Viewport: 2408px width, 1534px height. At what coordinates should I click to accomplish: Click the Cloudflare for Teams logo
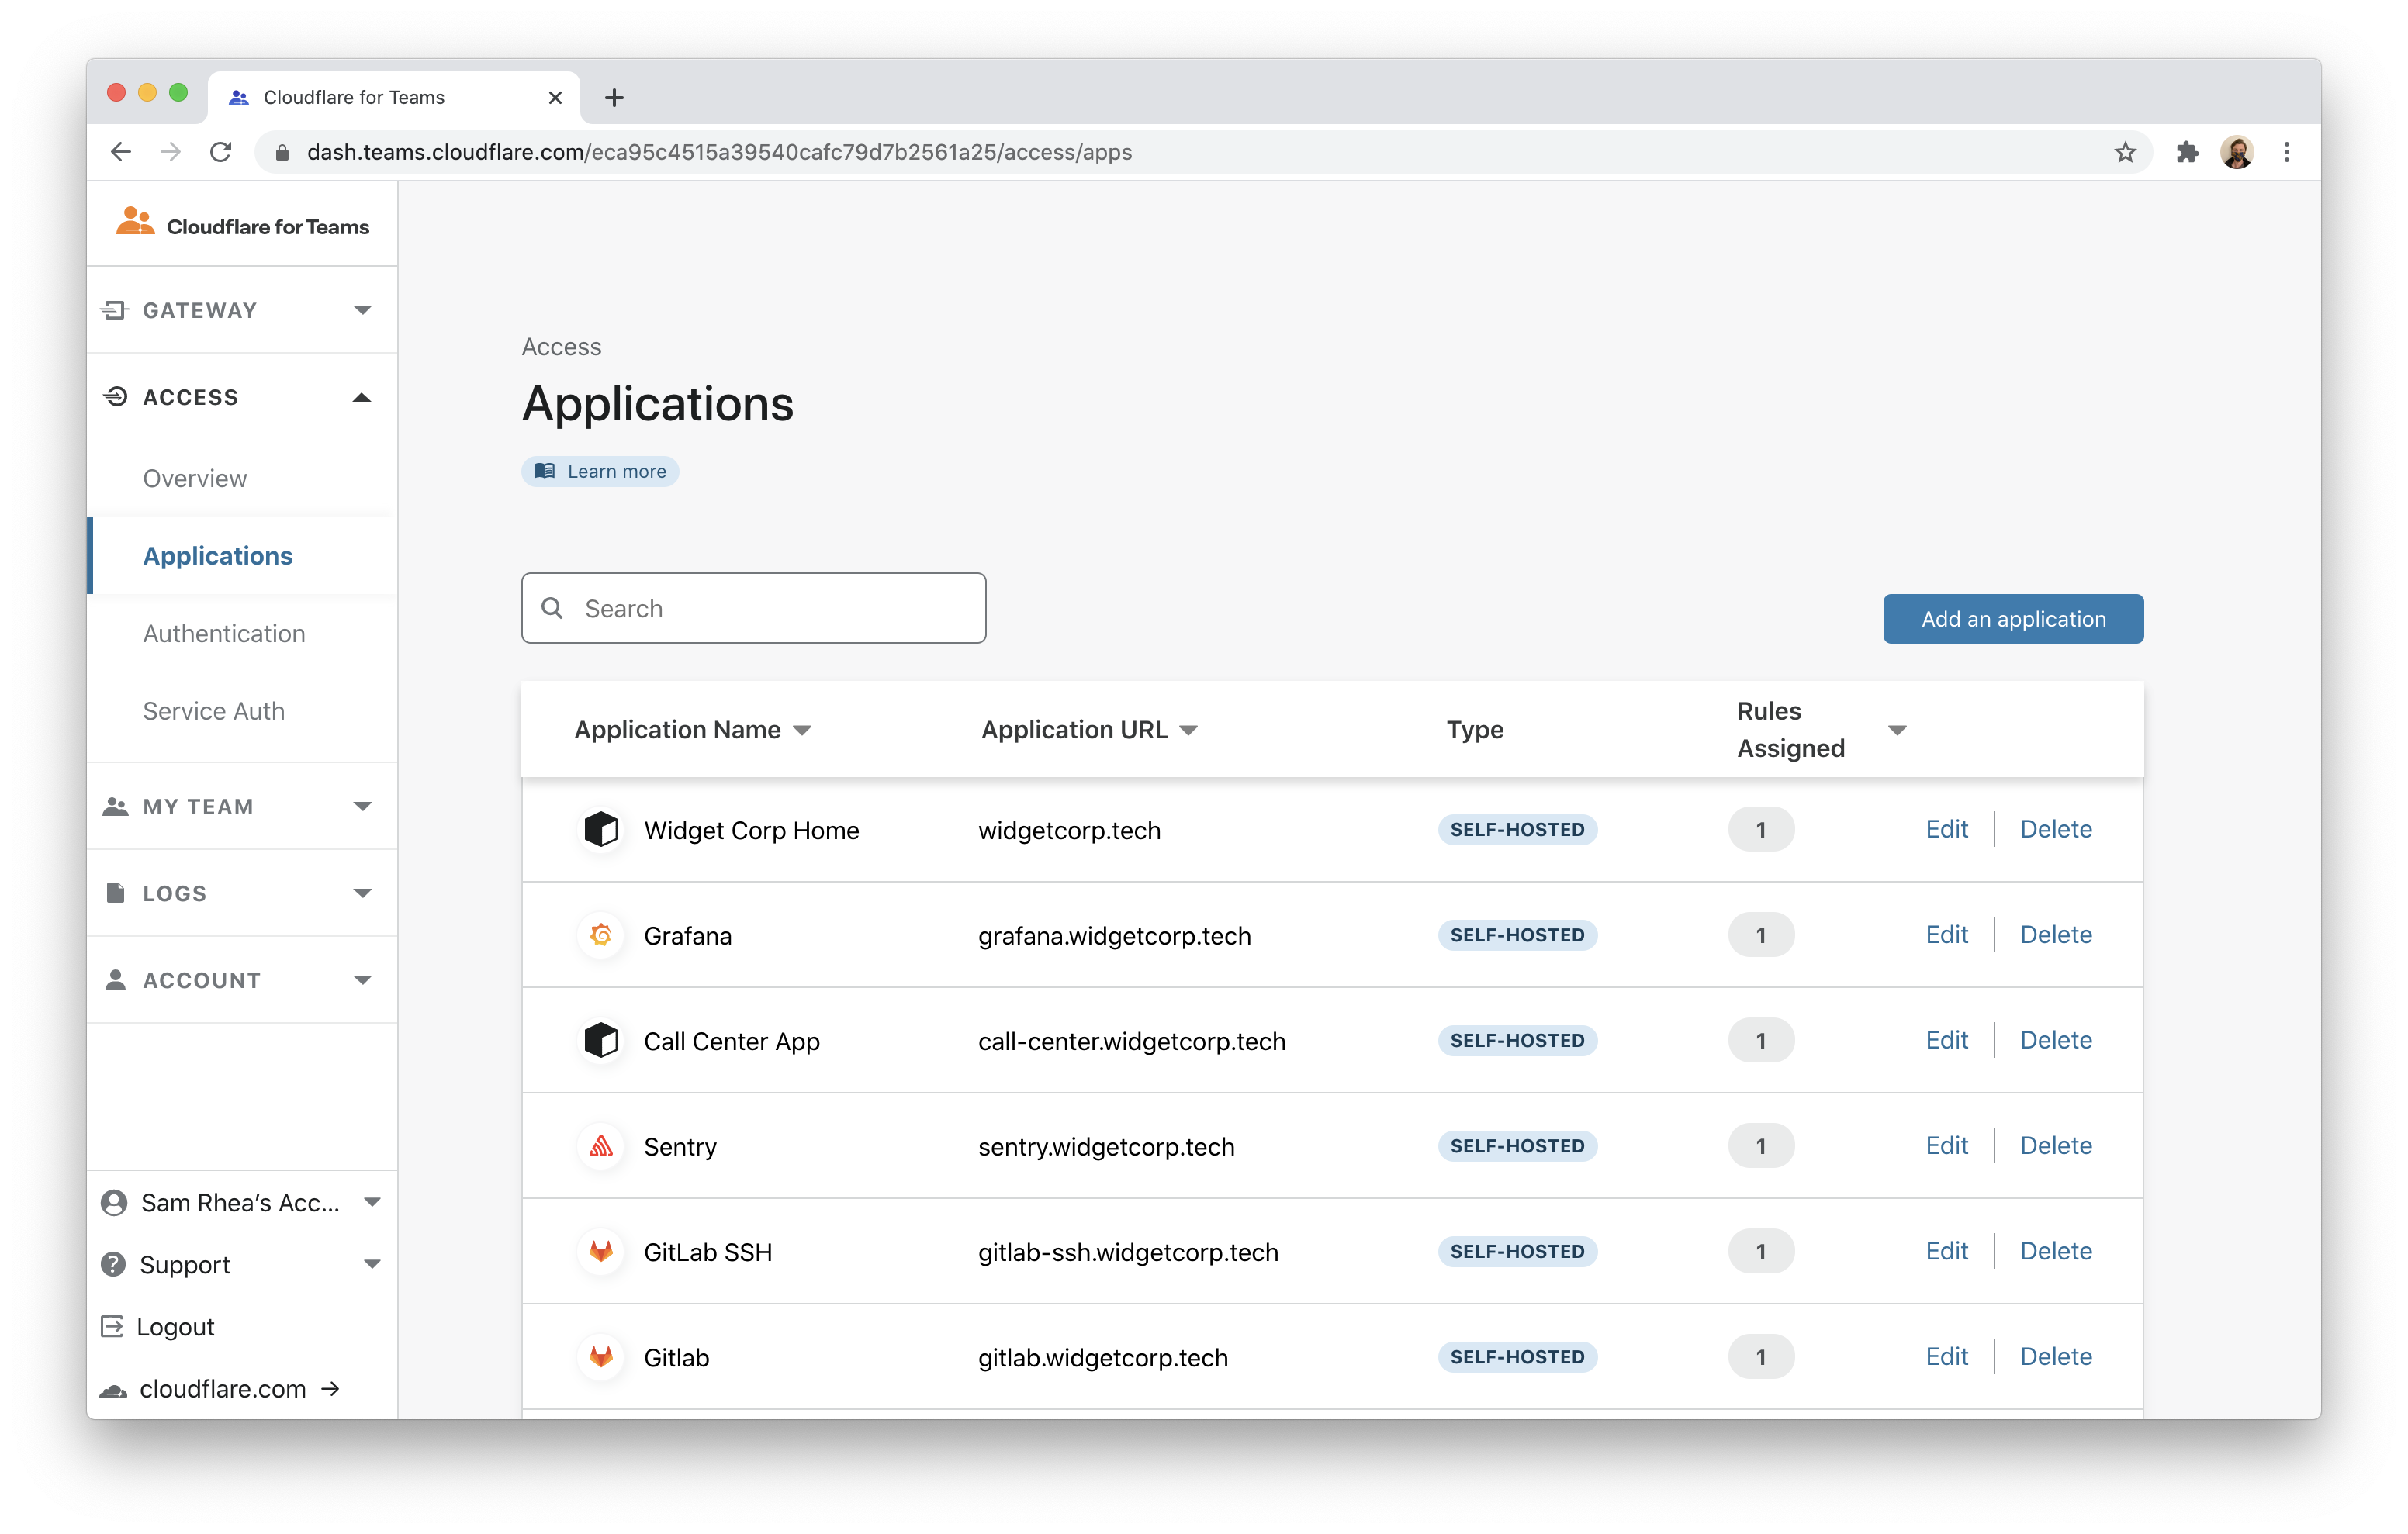tap(243, 225)
